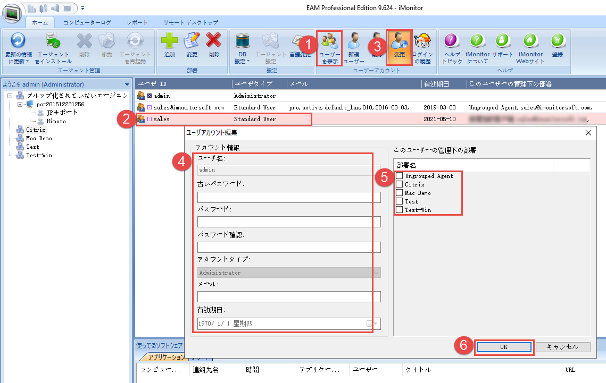Click エージェントをインストール icon

[x=53, y=41]
